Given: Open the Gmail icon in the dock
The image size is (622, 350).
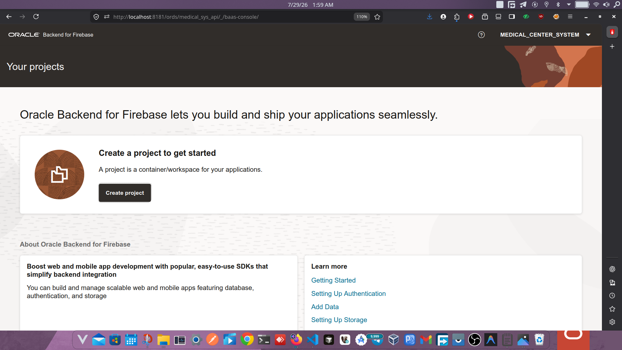Looking at the screenshot, I should (426, 340).
